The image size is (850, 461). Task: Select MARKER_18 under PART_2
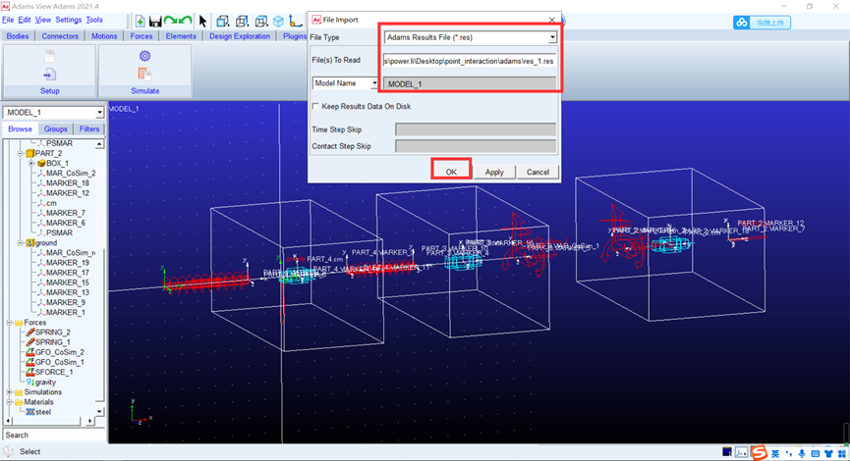pyautogui.click(x=67, y=183)
